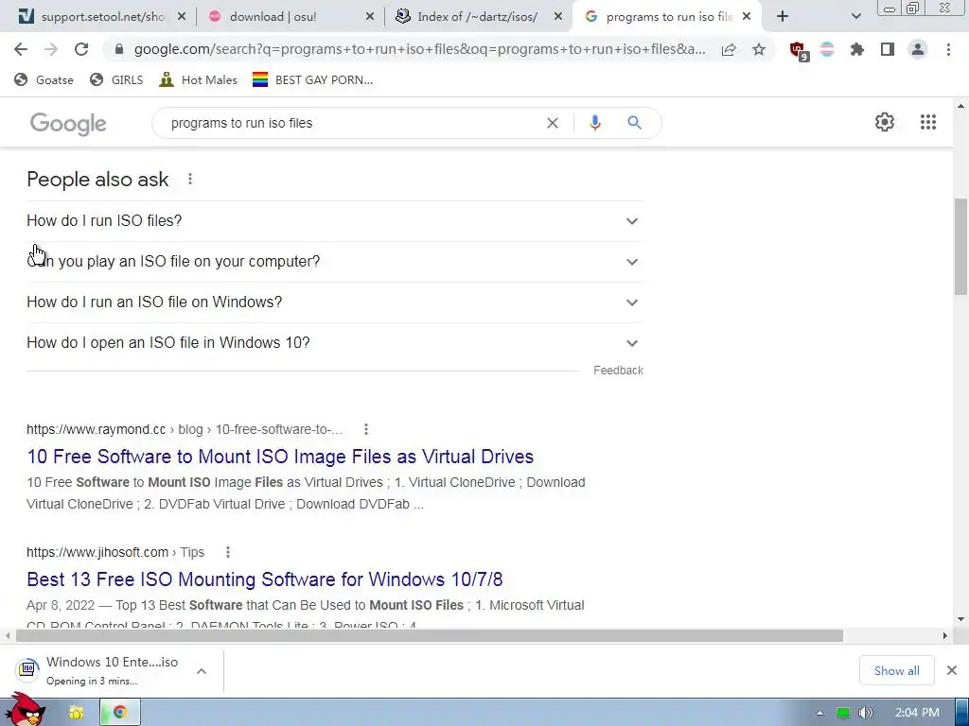The image size is (969, 726).
Task: Open the Google apps grid
Action: [x=927, y=122]
